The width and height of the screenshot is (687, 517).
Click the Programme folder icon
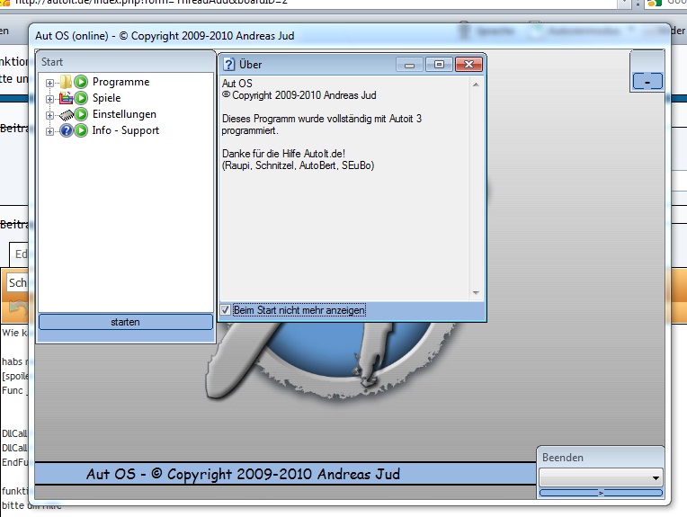(67, 82)
